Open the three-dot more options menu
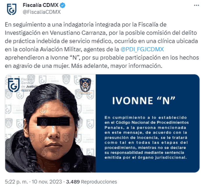Screen dimensions: 204x189 [196, 5]
